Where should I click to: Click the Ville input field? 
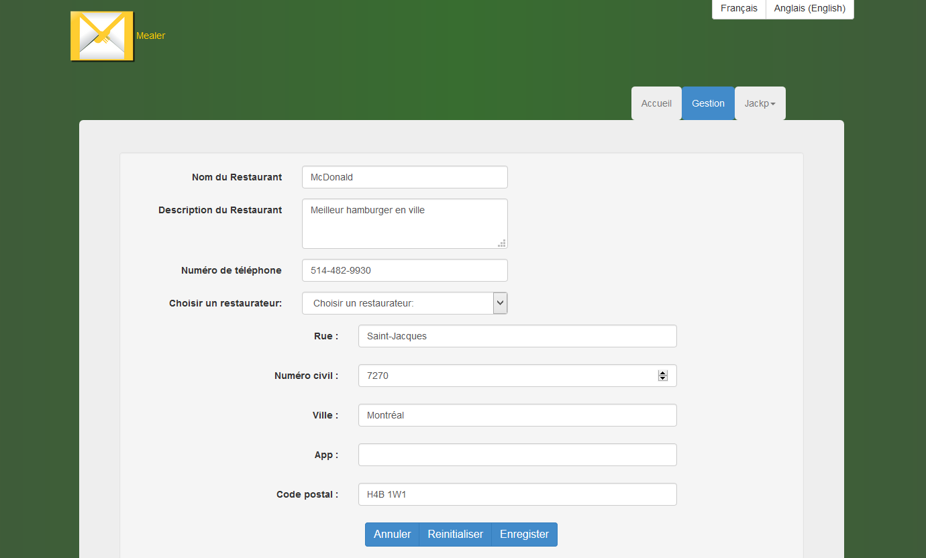point(517,415)
